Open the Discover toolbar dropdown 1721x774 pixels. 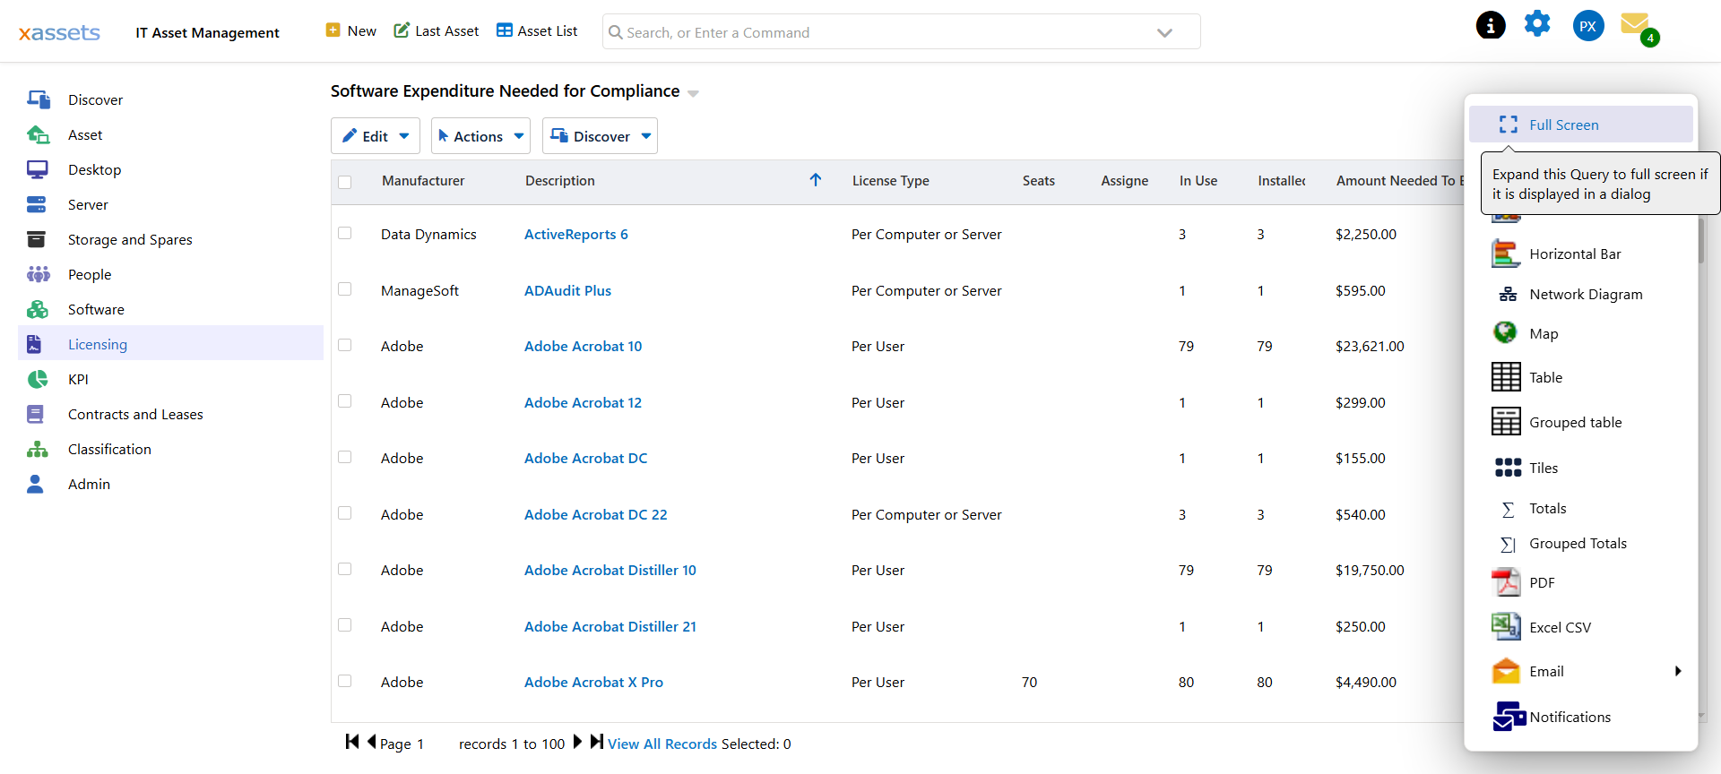(x=600, y=136)
